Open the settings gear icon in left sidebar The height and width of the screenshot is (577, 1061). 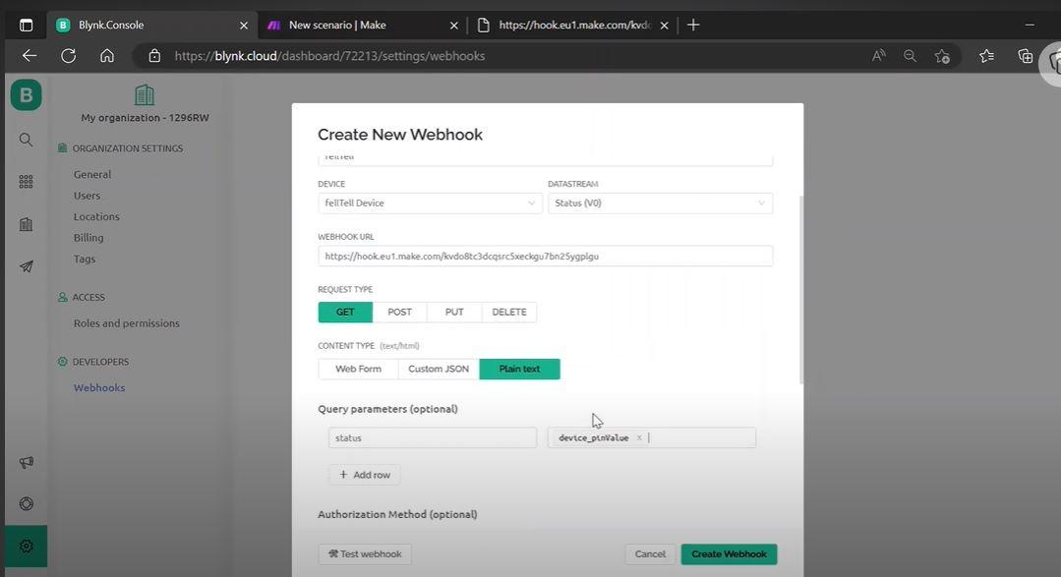point(26,546)
